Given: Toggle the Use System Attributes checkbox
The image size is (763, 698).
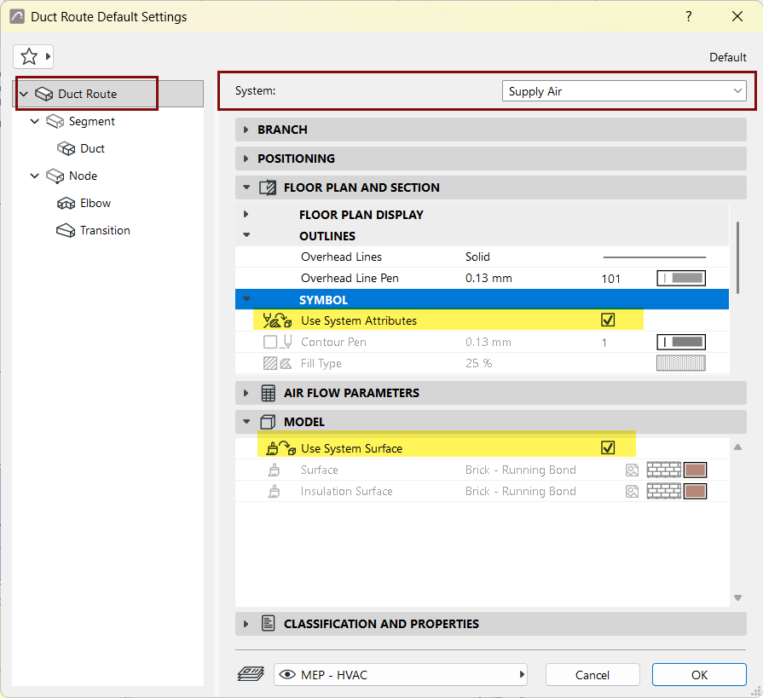Looking at the screenshot, I should click(608, 320).
